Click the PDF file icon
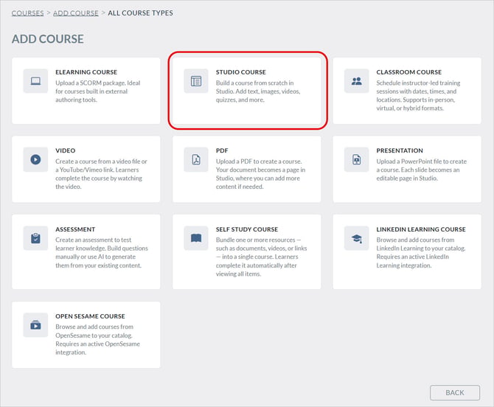 (x=196, y=159)
